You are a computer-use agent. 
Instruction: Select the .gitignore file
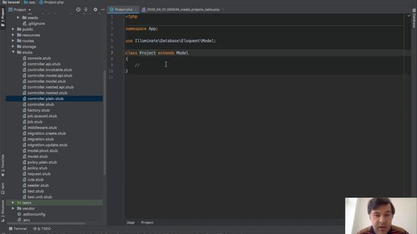click(36, 23)
